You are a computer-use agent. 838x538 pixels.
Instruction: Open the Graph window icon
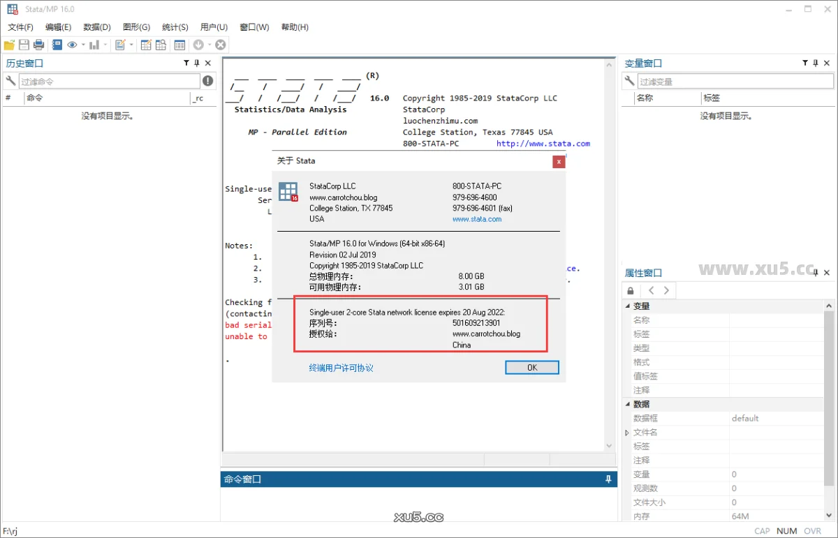click(94, 44)
